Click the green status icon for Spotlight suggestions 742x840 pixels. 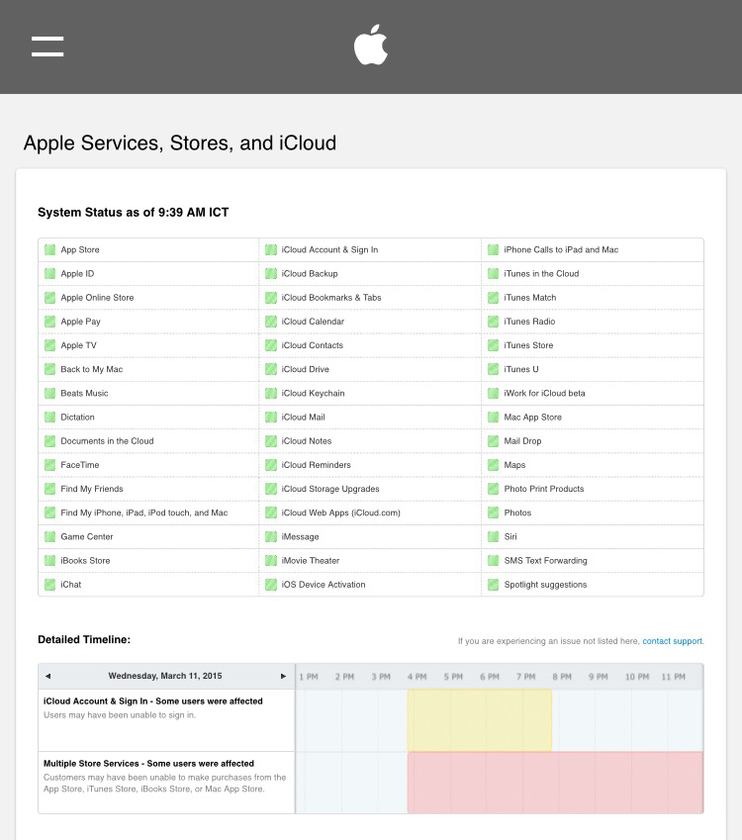(494, 585)
